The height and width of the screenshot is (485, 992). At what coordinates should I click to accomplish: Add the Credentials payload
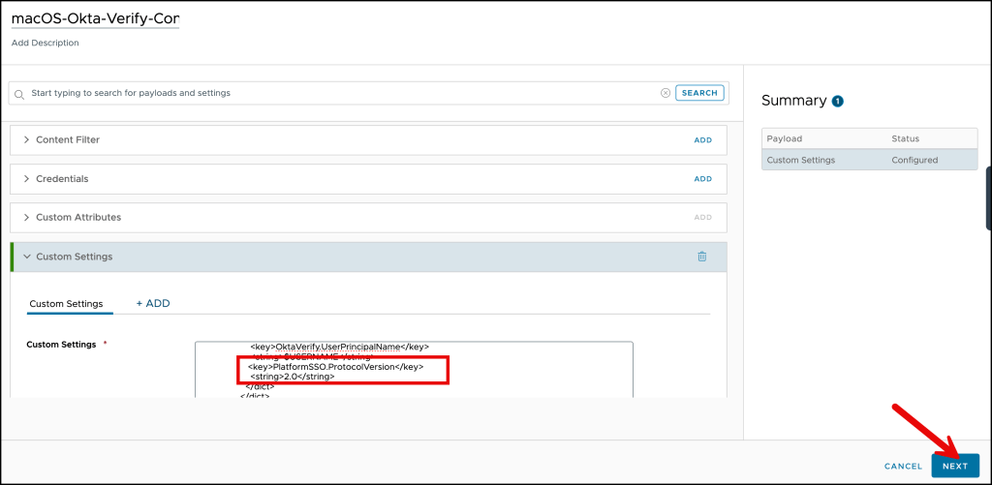pos(702,179)
